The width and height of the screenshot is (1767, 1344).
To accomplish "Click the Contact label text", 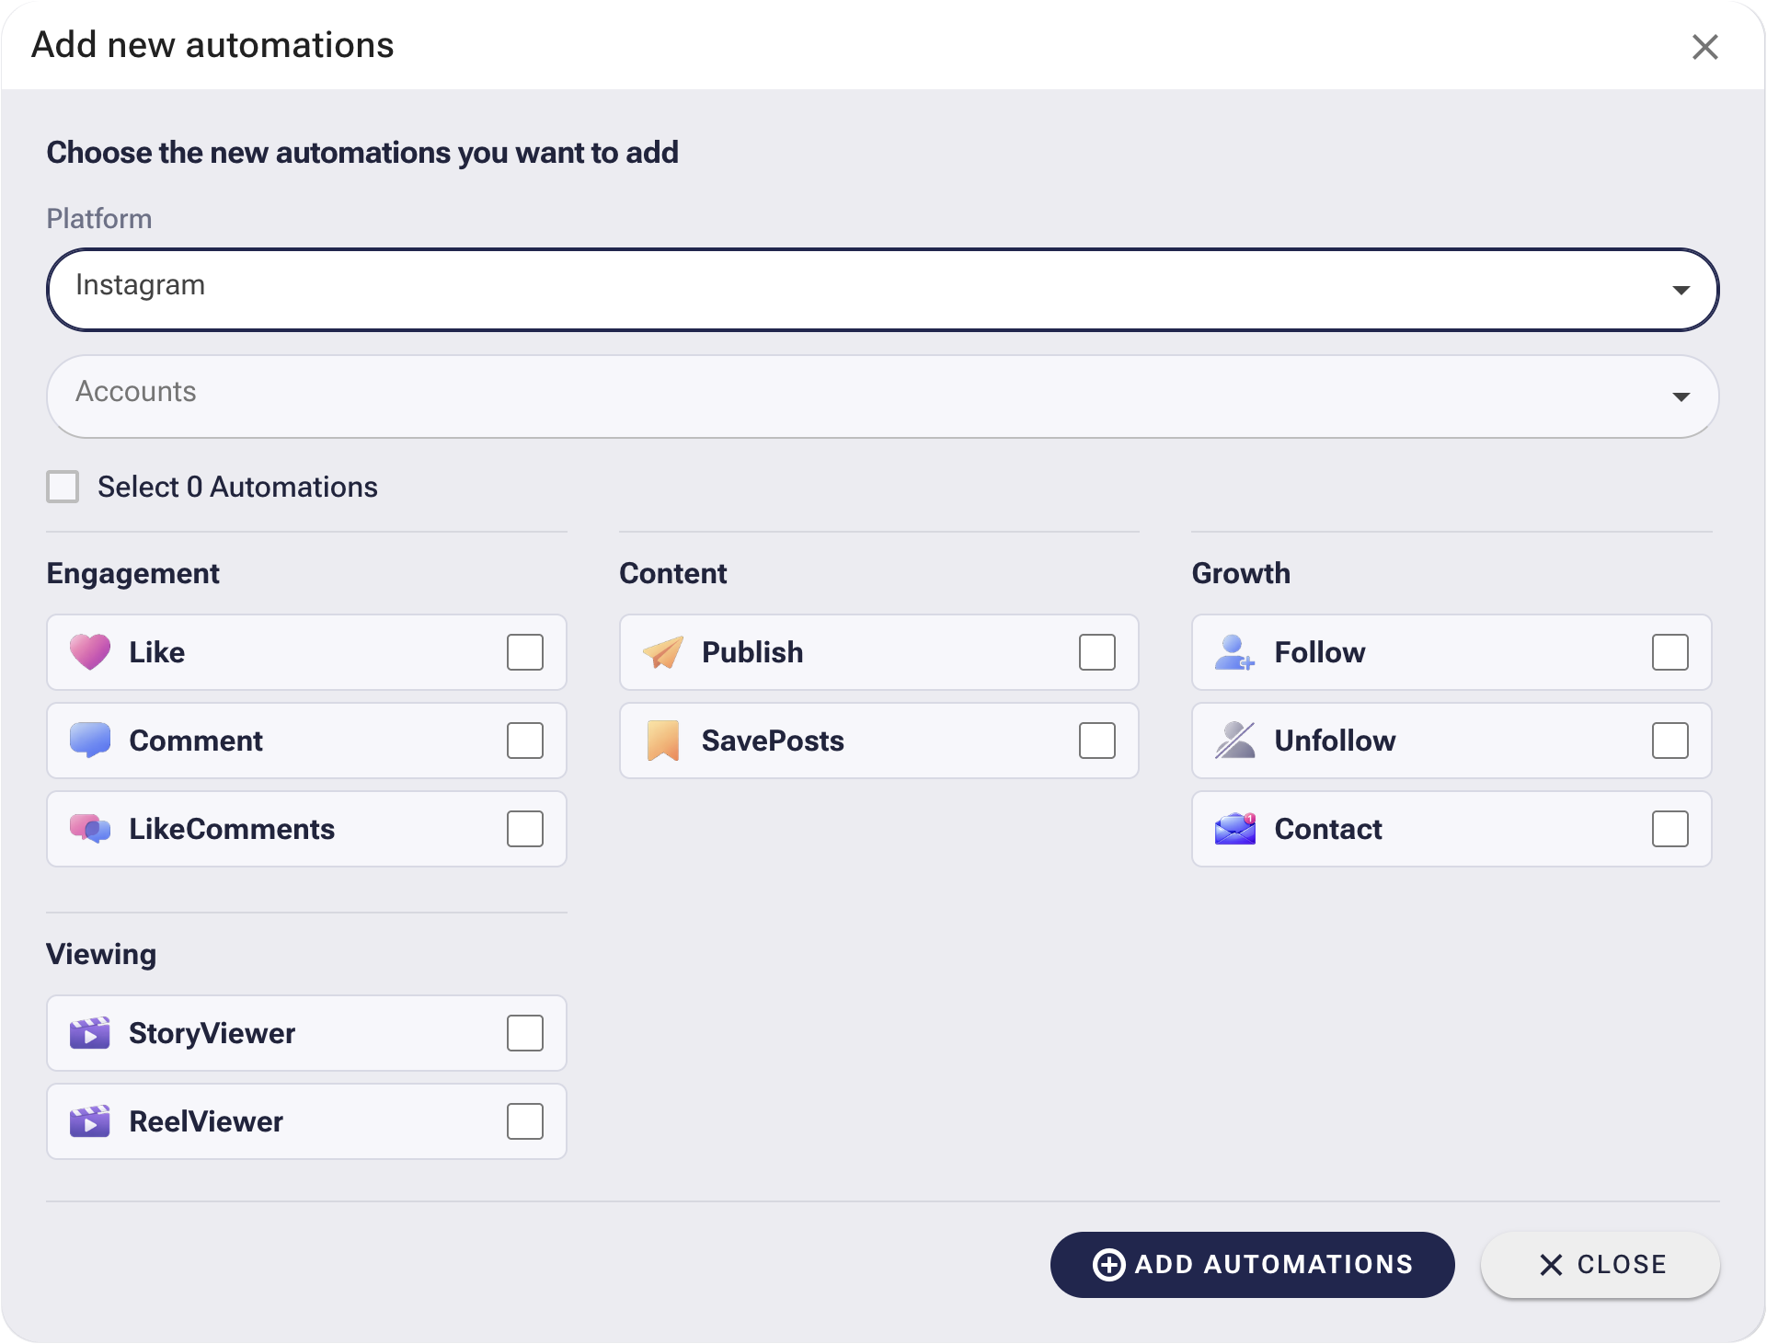I will 1328,829.
